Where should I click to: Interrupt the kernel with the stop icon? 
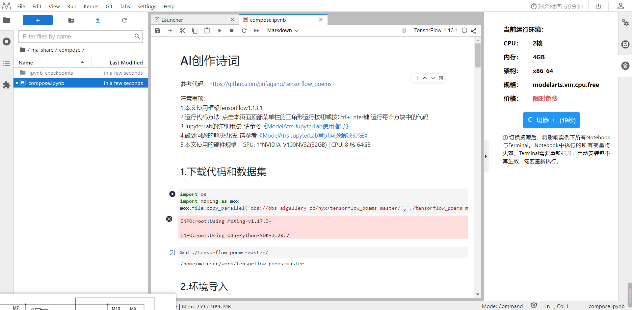[x=232, y=31]
